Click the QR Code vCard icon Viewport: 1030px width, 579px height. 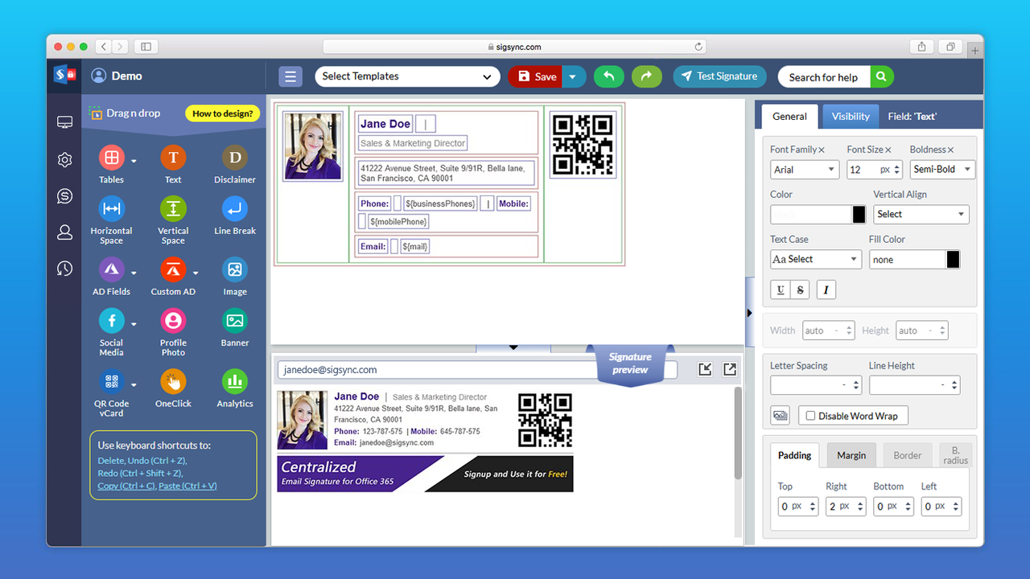(112, 381)
